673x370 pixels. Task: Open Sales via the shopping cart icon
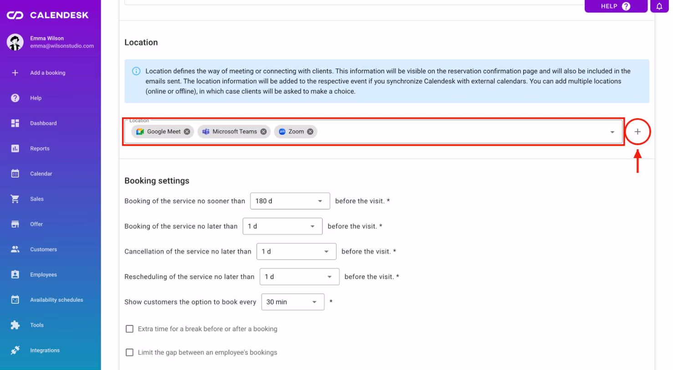(x=15, y=199)
